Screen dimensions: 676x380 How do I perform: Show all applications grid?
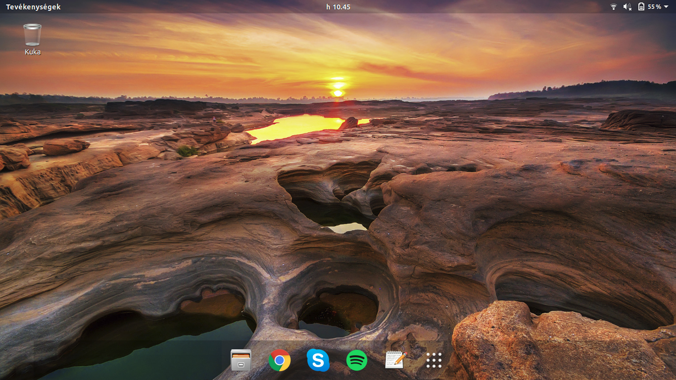tap(434, 360)
